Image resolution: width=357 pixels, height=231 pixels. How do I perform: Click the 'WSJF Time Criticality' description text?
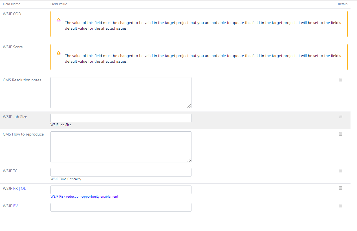66,179
